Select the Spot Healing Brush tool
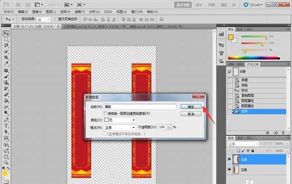Screen dimensions: 292x184 (6, 71)
